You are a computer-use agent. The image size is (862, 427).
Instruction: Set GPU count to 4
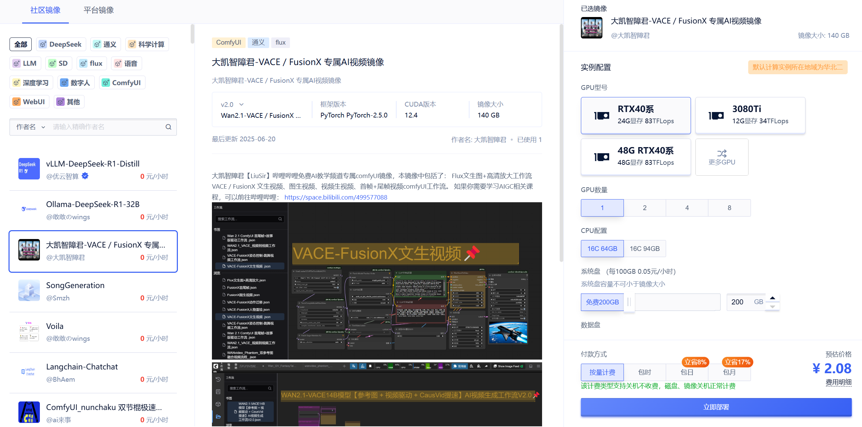(x=687, y=208)
